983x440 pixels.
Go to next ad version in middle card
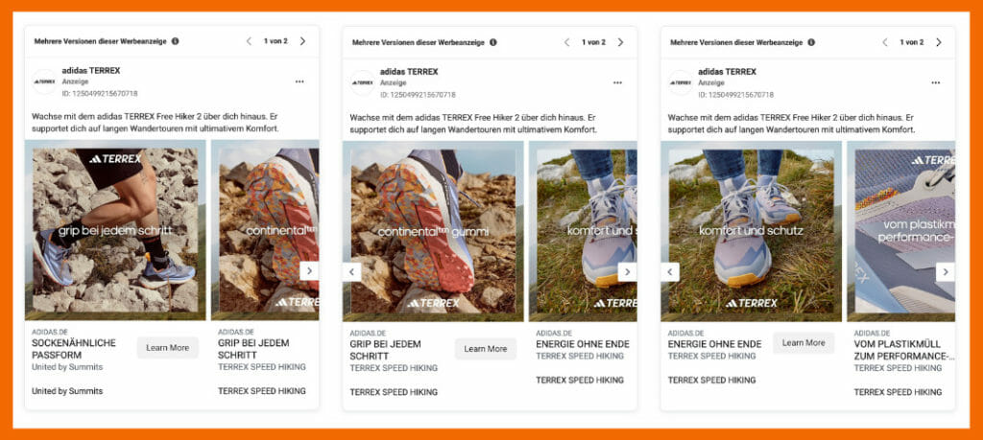(620, 42)
